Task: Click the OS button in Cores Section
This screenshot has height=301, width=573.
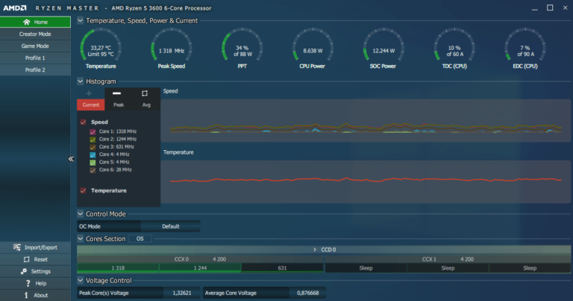Action: 140,239
